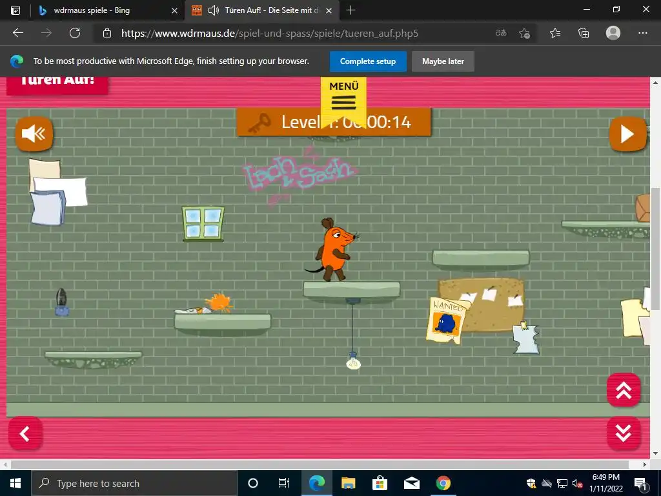Click the scrollbar down arrow
The width and height of the screenshot is (661, 496).
click(x=655, y=453)
